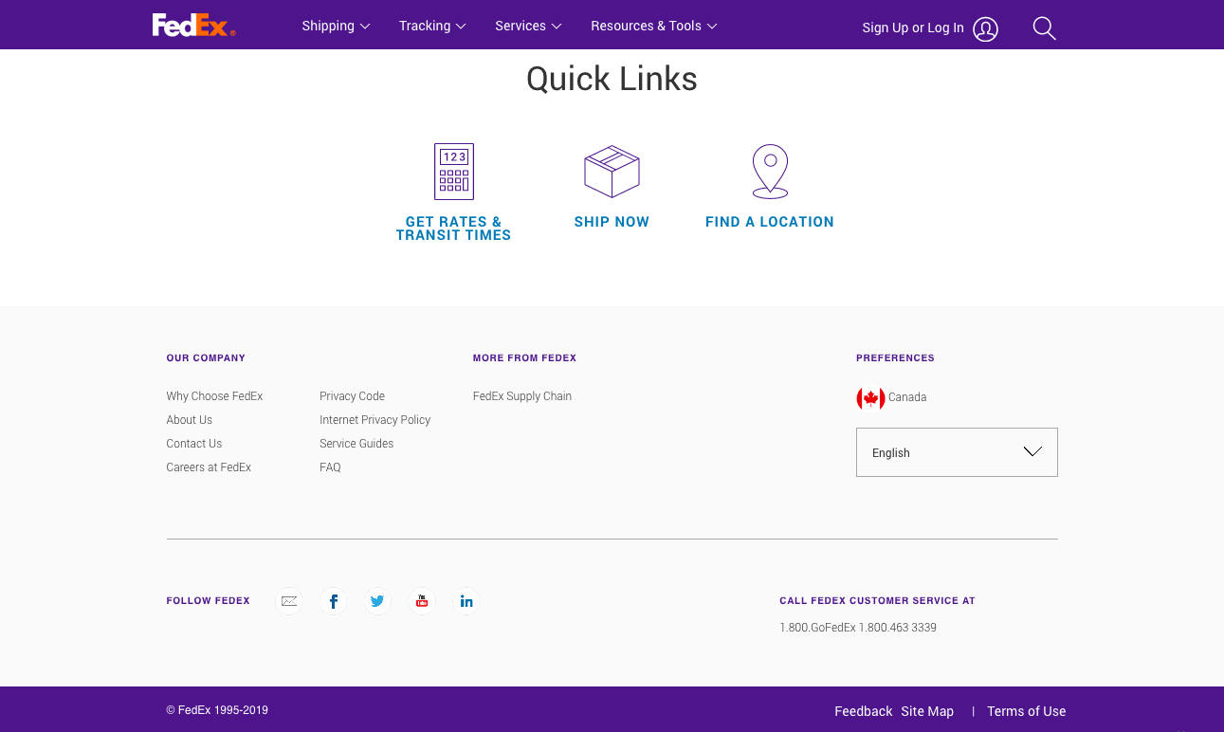
Task: Open the Privacy Code link
Action: click(x=352, y=396)
